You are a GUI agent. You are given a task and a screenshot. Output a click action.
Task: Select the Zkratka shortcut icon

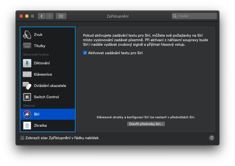pyautogui.click(x=27, y=125)
